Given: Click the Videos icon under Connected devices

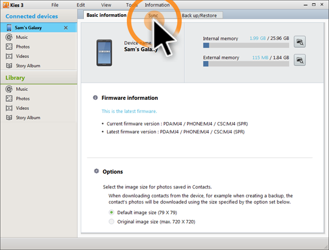Looking at the screenshot, I should (9, 56).
